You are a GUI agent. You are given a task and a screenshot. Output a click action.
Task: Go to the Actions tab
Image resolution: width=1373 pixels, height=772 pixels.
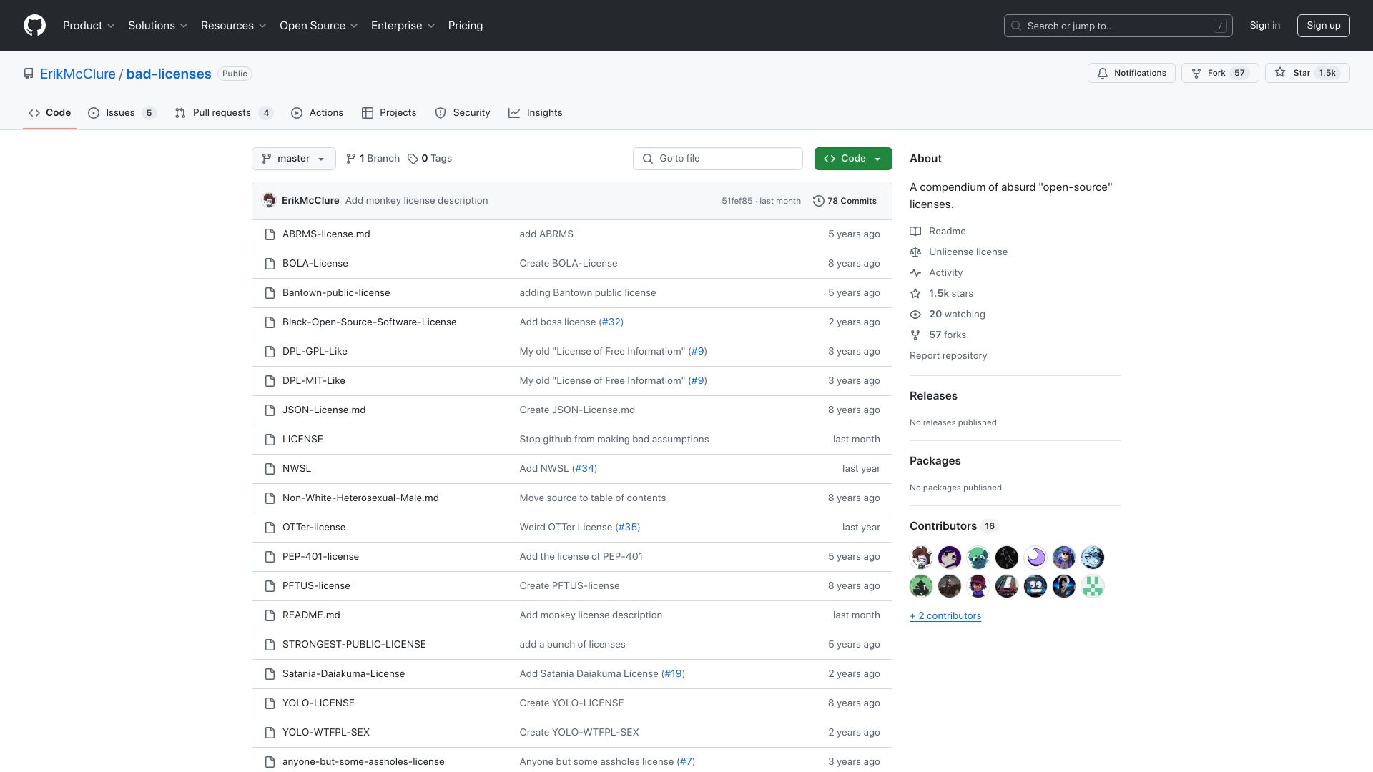(318, 113)
